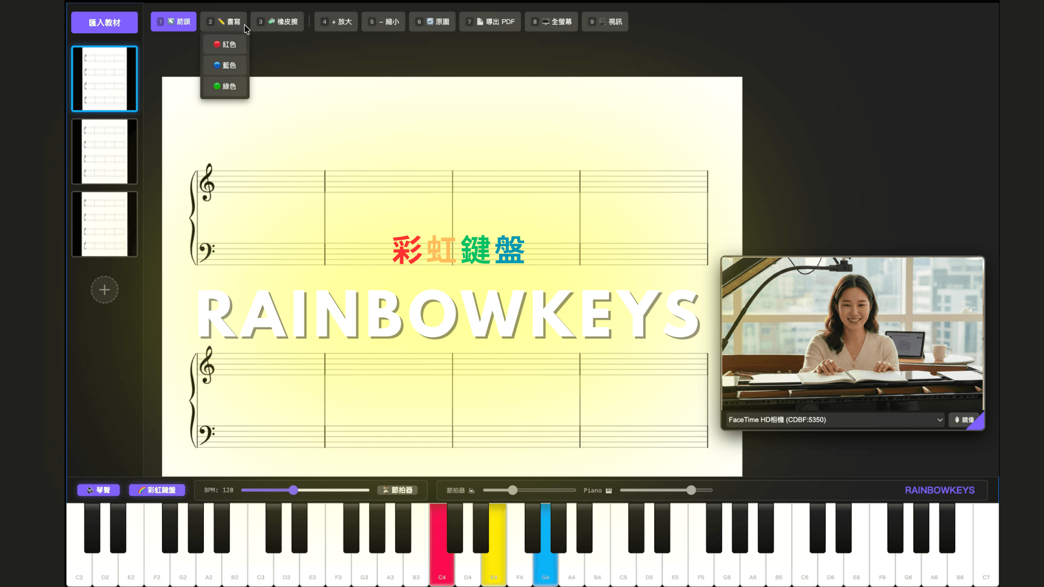Screen dimensions: 1044x587
Task: Select the arrow (箭頭) pointer tool
Action: (x=173, y=22)
